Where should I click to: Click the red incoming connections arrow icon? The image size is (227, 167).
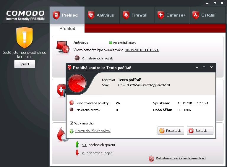tap(77, 153)
